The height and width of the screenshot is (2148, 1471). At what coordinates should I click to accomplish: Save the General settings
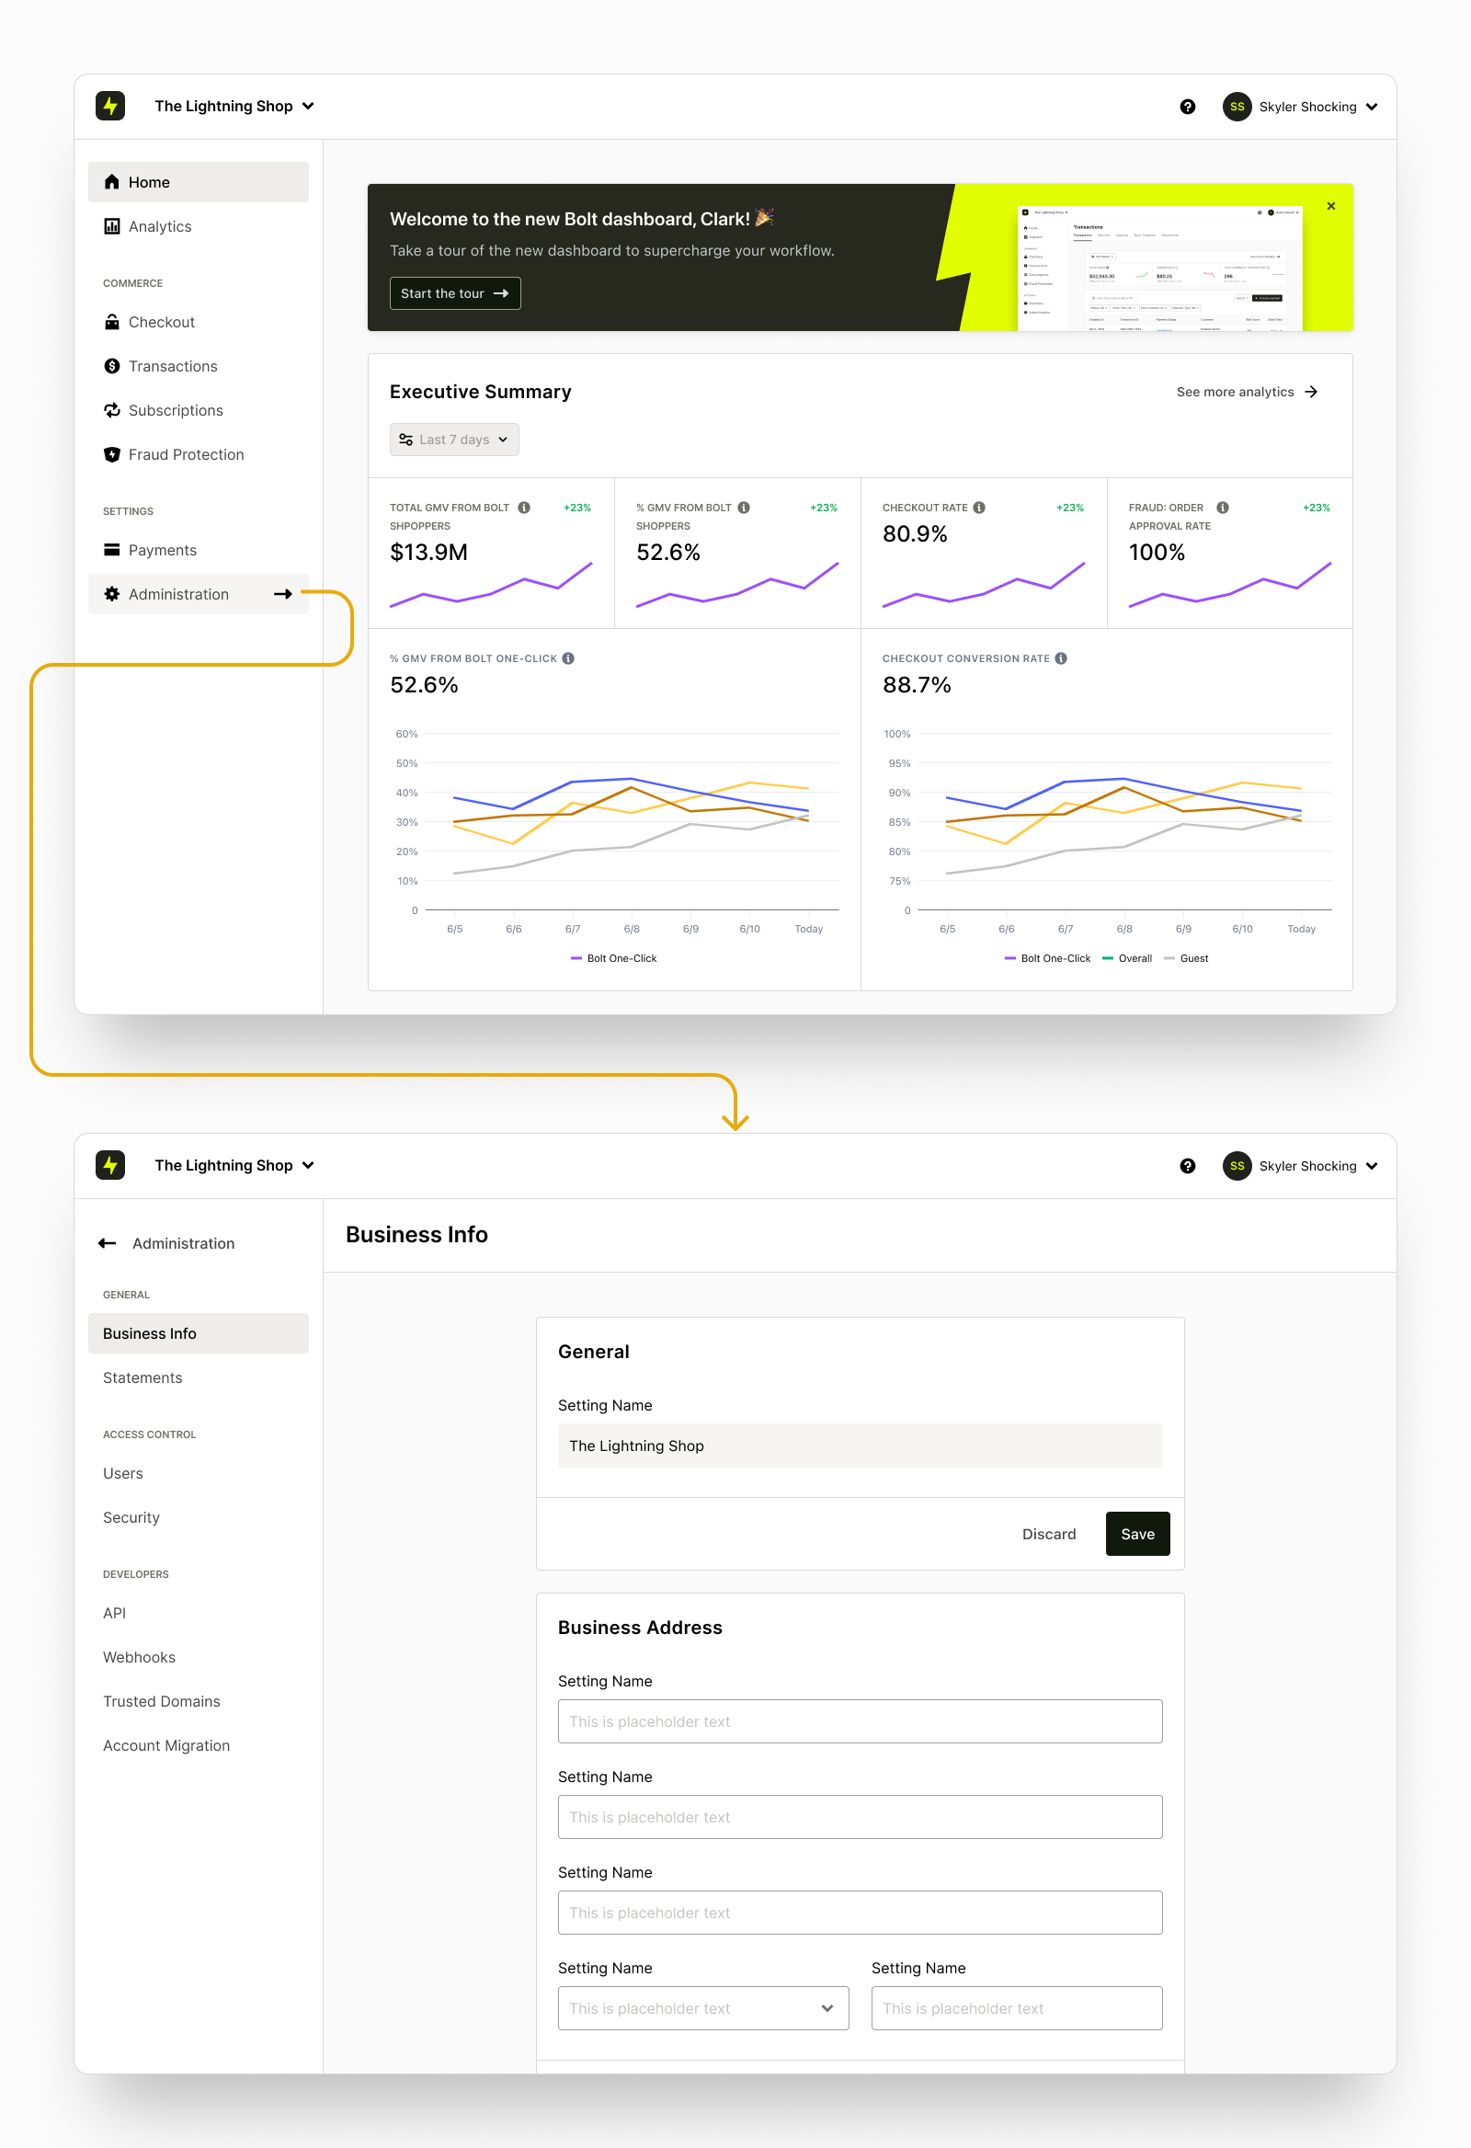coord(1136,1535)
